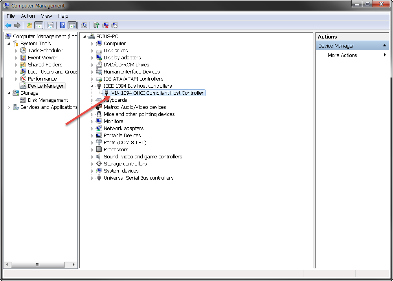Click the blue Help question mark icon
Viewport: 393px width, 281px height.
(63, 26)
